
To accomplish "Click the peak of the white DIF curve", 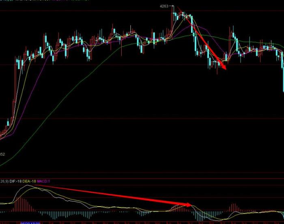I will point(27,185).
